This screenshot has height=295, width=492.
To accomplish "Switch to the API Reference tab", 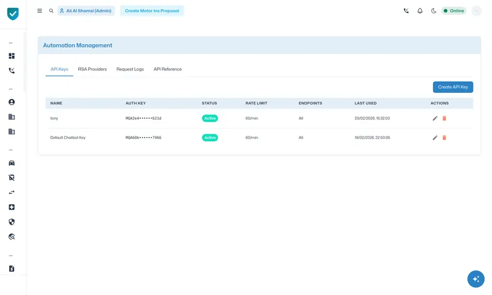I will point(167,69).
